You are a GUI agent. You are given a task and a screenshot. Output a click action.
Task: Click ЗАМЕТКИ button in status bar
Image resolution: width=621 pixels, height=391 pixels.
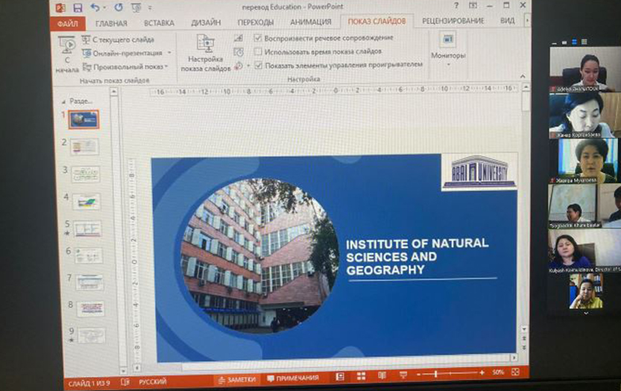[236, 380]
